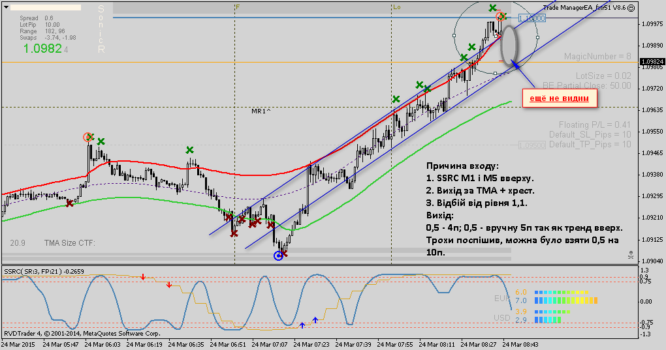The width and height of the screenshot is (666, 350).
Task: Click the F session label at top
Action: (x=238, y=7)
